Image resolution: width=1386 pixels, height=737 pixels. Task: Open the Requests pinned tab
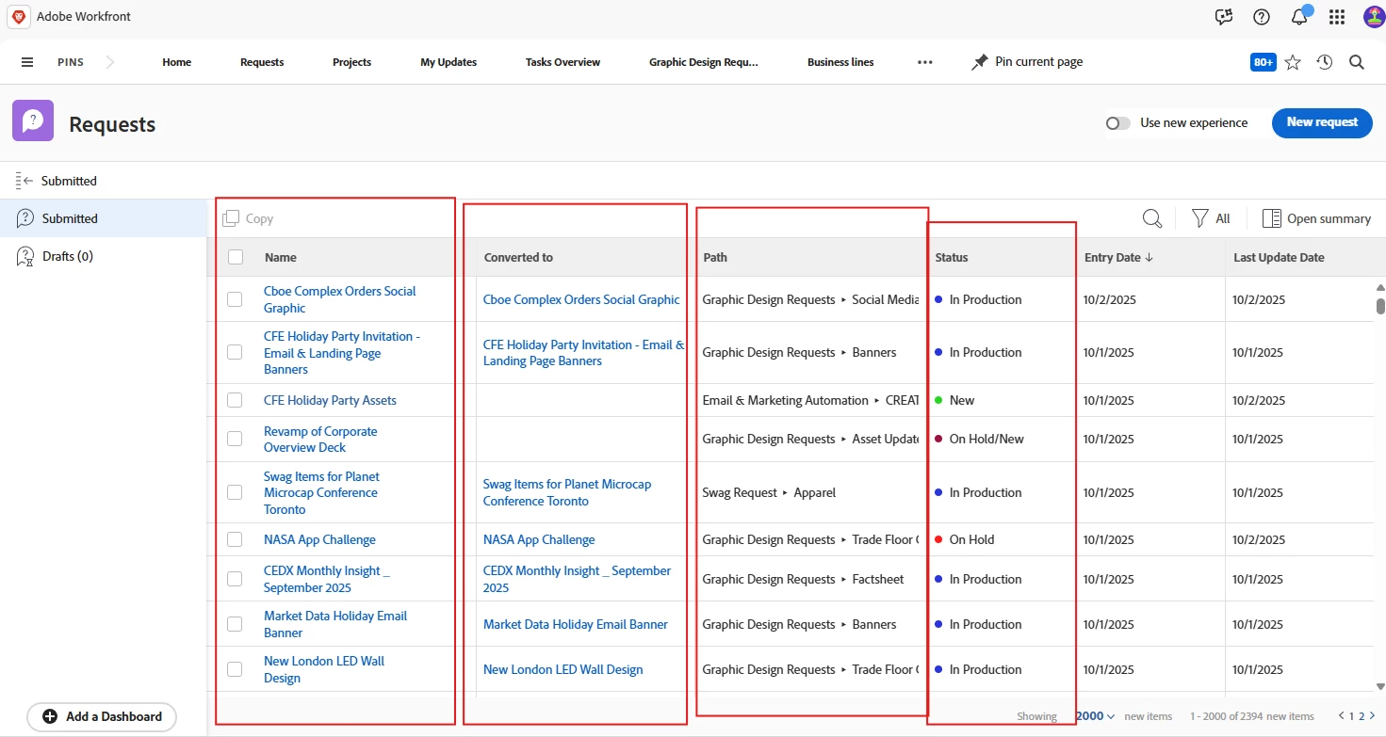click(262, 62)
